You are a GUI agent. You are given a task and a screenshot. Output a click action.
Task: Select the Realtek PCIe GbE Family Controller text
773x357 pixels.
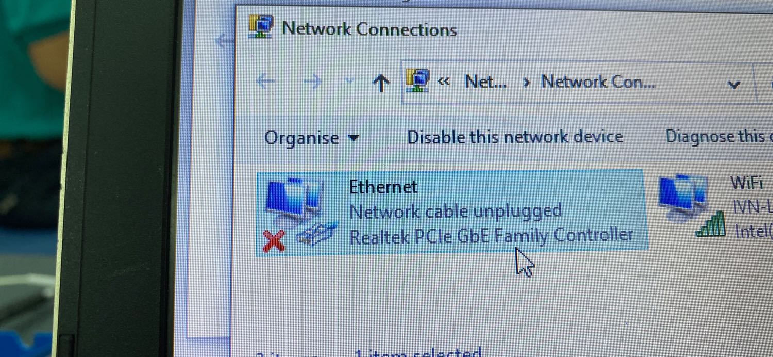pyautogui.click(x=491, y=236)
